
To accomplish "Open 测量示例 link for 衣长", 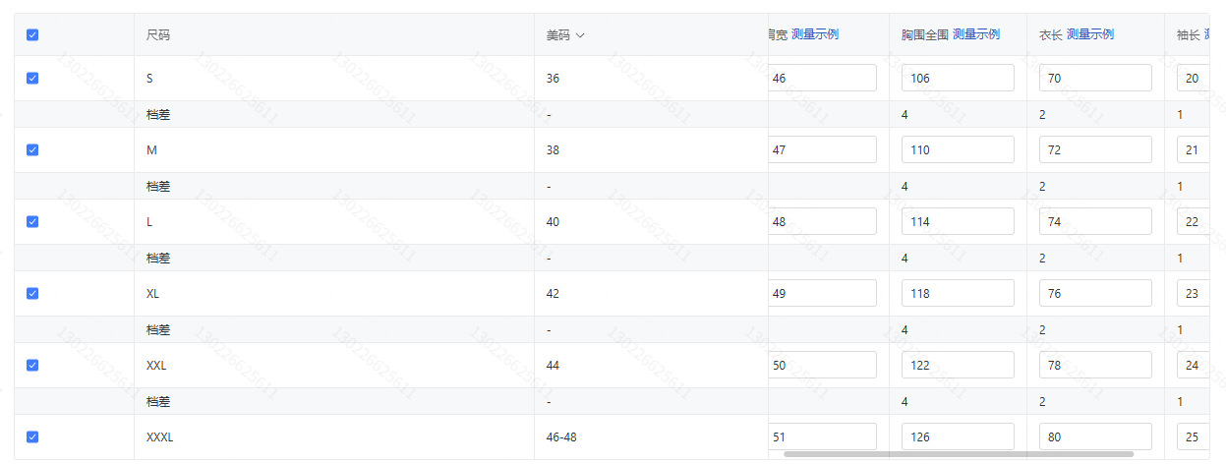I will click(x=1089, y=34).
